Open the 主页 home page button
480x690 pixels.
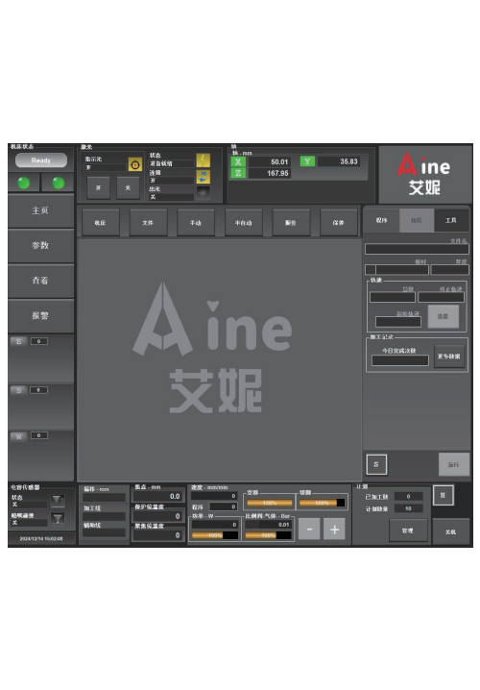(x=40, y=210)
